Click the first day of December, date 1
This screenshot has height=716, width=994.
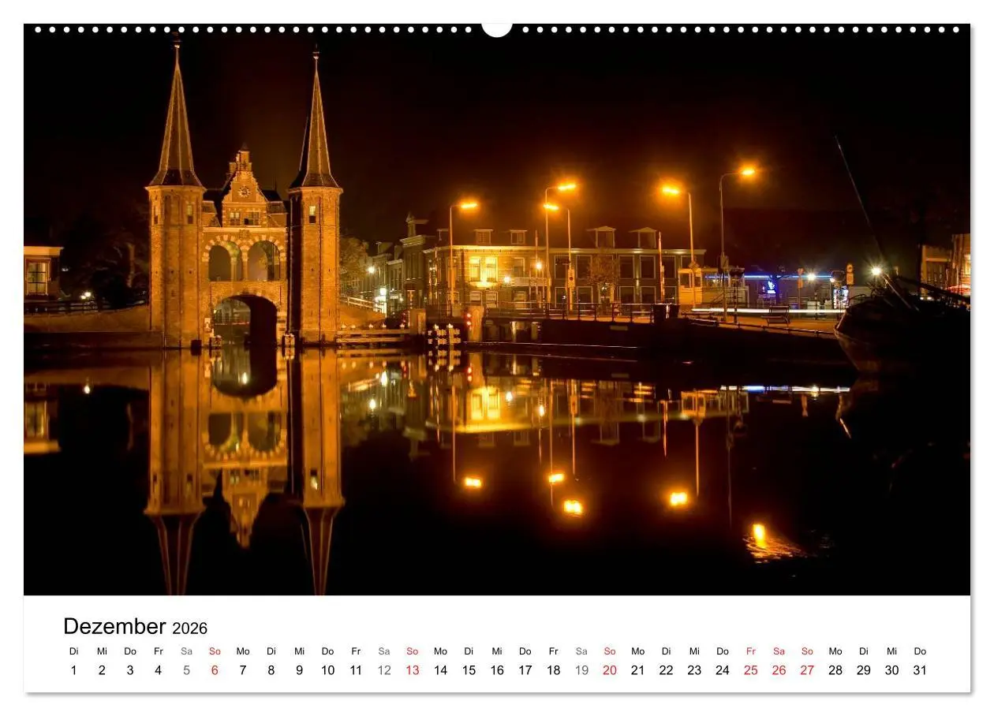pyautogui.click(x=74, y=669)
